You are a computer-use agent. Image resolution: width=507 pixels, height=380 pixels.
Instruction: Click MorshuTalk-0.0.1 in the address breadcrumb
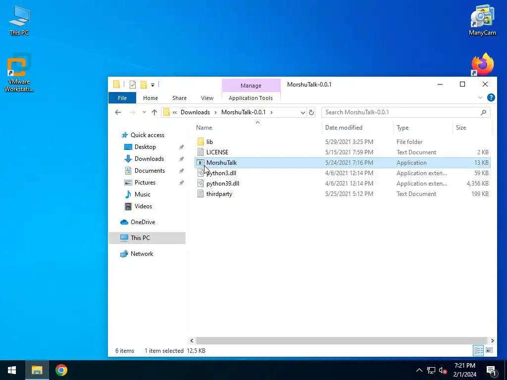(x=244, y=112)
